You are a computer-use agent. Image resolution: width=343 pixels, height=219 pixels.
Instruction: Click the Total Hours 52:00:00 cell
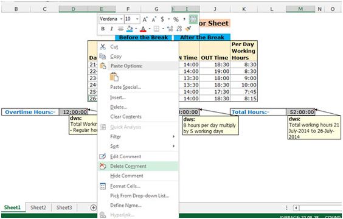(300, 112)
